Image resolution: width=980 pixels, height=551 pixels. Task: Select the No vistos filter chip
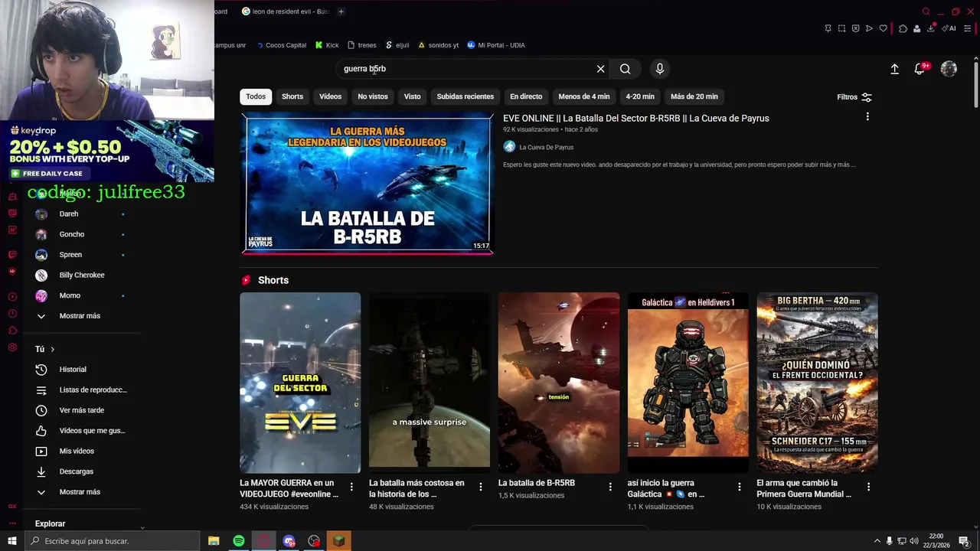[x=373, y=96]
